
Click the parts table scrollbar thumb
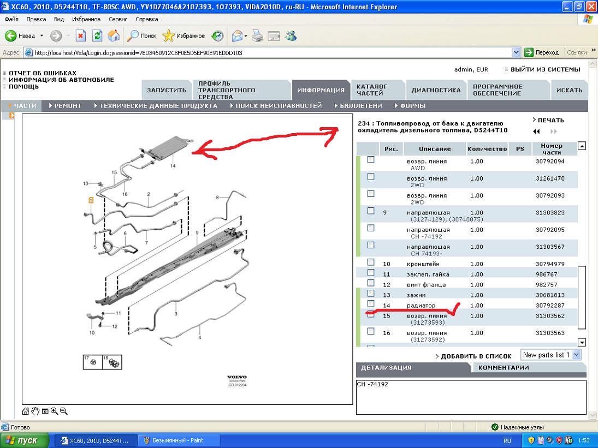[x=582, y=297]
